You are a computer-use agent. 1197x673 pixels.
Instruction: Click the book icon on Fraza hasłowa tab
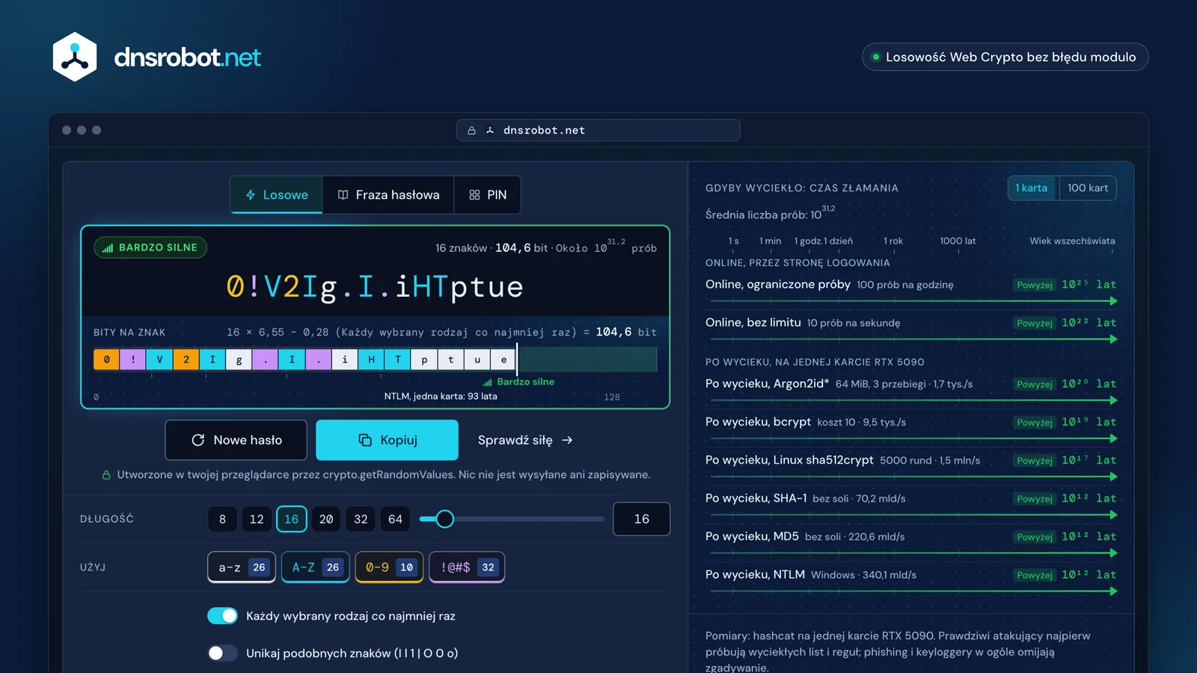[x=343, y=195]
